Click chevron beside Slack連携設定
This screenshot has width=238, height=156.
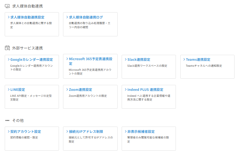(125, 60)
